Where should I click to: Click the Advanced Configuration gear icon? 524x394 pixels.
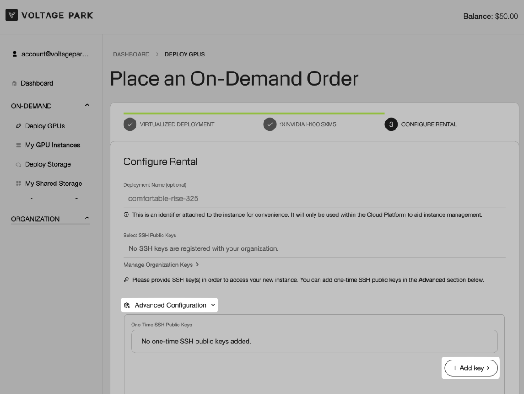[127, 305]
